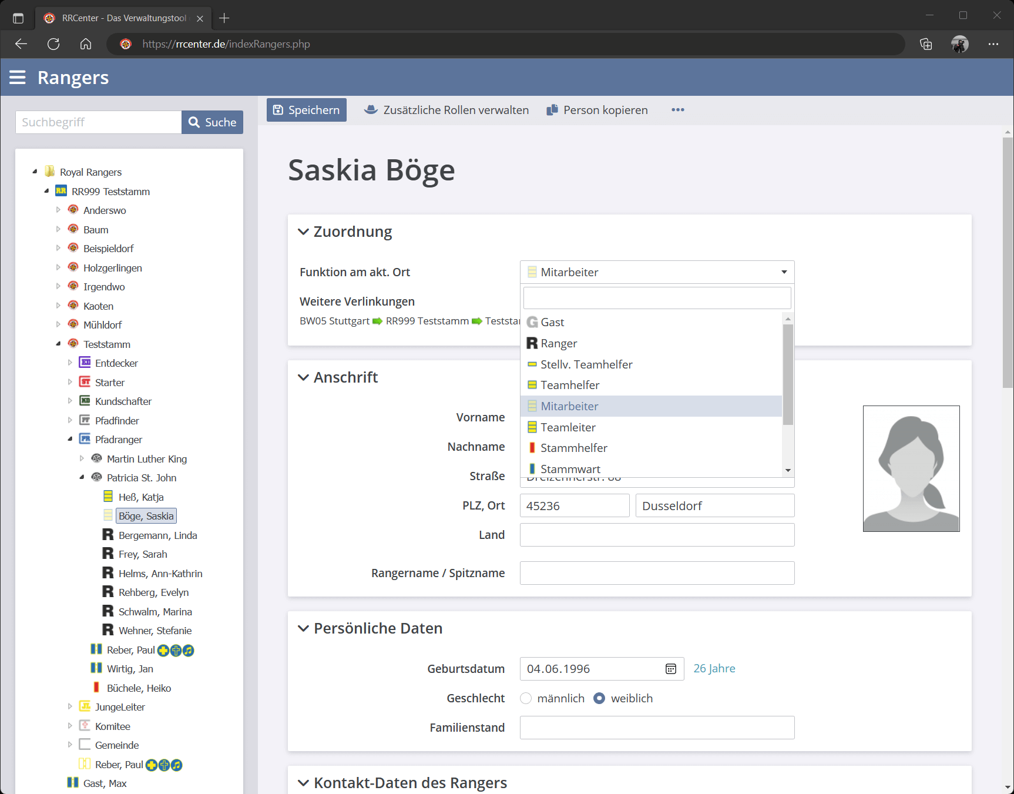Click Zusätzliche Rollen verwalten hat icon
1014x794 pixels.
coord(371,110)
